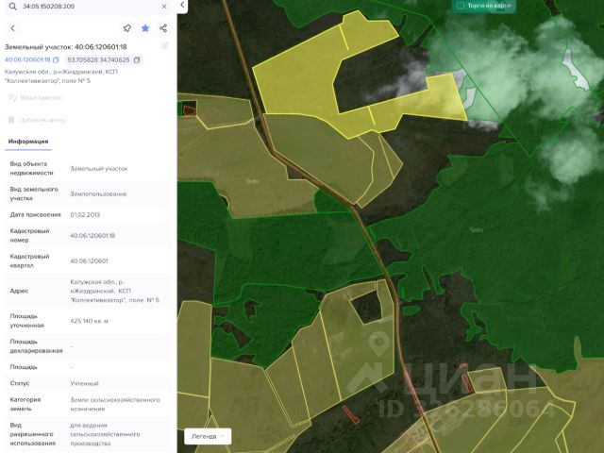Image resolution: width=604 pixels, height=453 pixels.
Task: Select the 'для ведения сельскохозяйственного производства' value
Action: click(105, 434)
